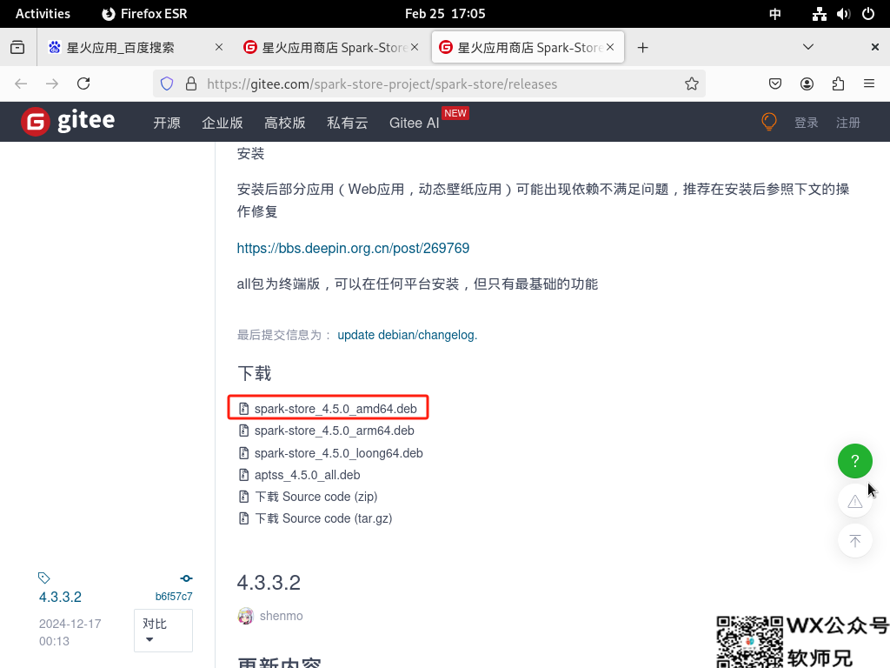Open Firefox View button in tab bar
Viewport: 890px width, 668px height.
click(17, 47)
